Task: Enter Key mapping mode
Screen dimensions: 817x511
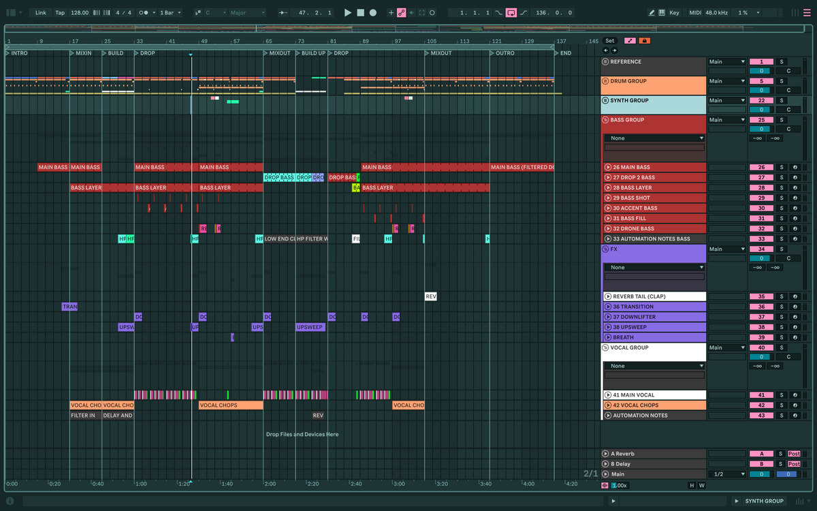Action: [674, 12]
